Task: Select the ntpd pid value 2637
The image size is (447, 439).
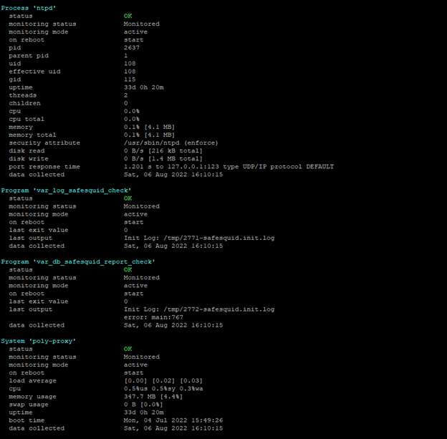Action: pos(132,47)
